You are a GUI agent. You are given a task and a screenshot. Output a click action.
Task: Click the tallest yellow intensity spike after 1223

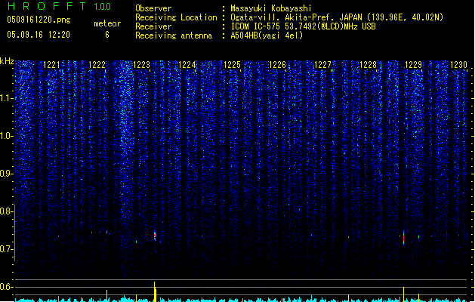(x=155, y=291)
